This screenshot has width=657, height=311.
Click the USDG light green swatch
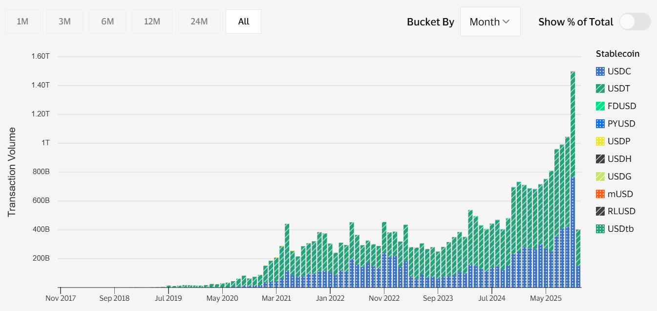coord(600,177)
